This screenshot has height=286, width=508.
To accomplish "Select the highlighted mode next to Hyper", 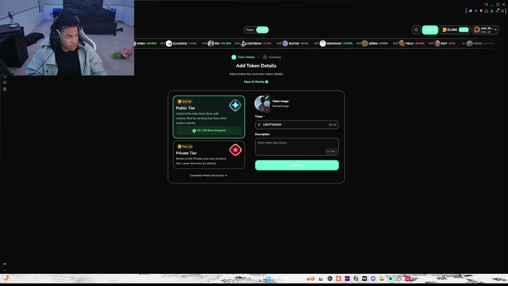I will 262,30.
